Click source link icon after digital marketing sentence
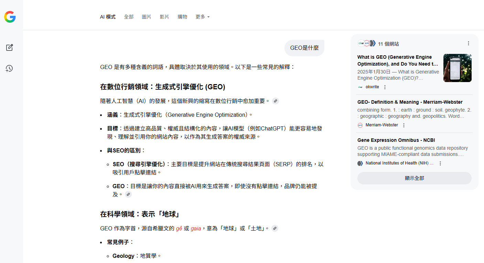The height and width of the screenshot is (263, 484). click(275, 101)
